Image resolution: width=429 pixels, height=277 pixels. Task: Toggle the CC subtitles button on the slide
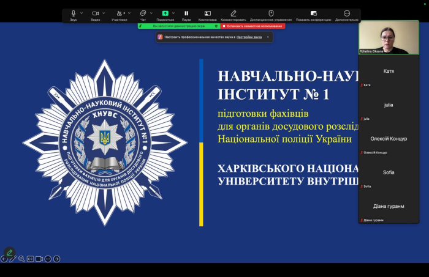[x=30, y=259]
